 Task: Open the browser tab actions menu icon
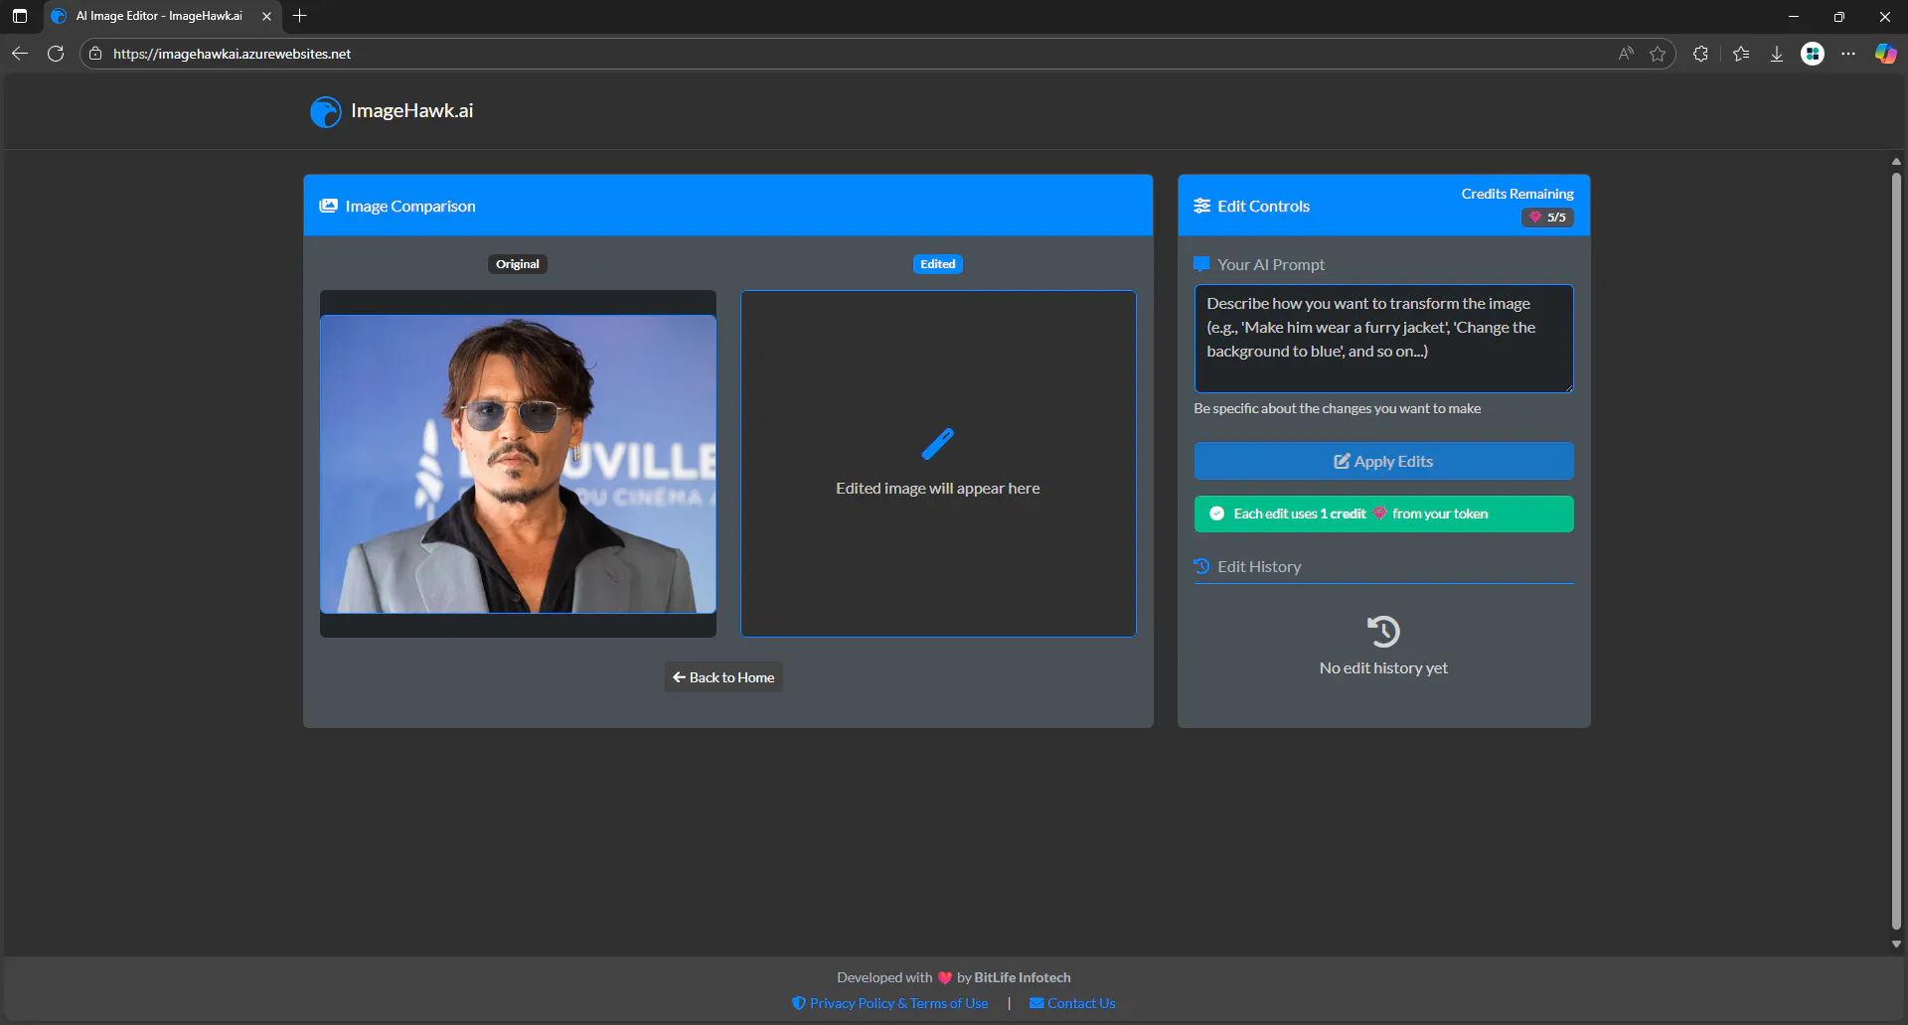point(20,16)
